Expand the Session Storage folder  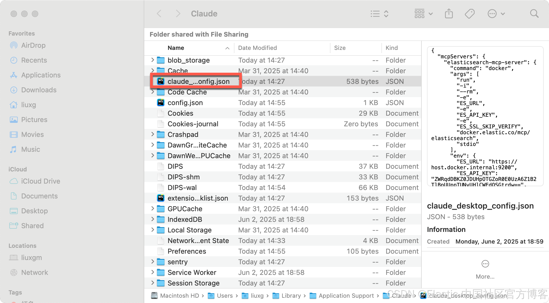152,283
